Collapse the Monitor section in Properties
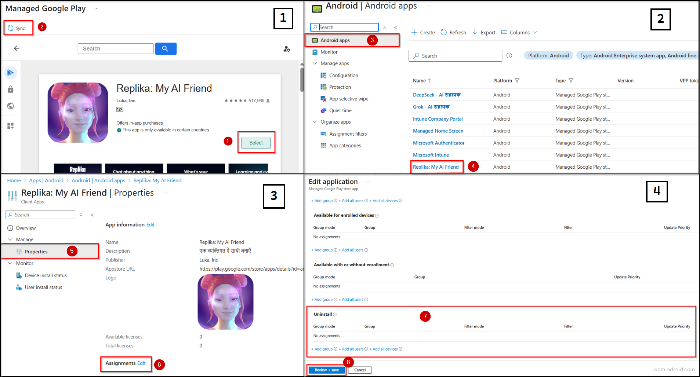This screenshot has width=700, height=377. [x=10, y=263]
